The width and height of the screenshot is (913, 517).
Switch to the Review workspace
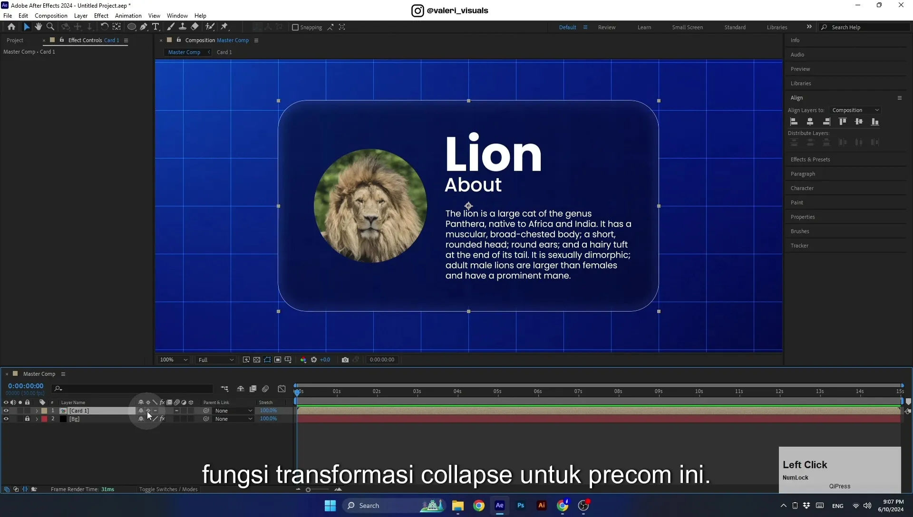coord(607,28)
